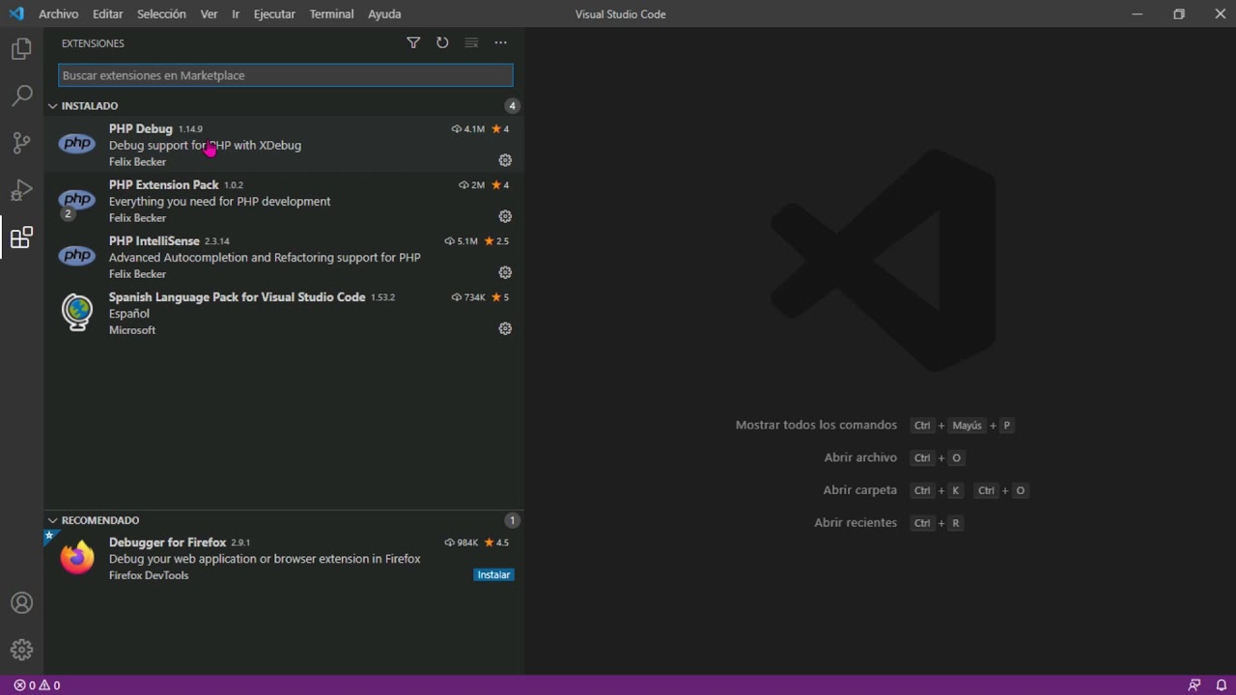Click the extension pack badge 2
This screenshot has width=1236, height=695.
click(68, 214)
